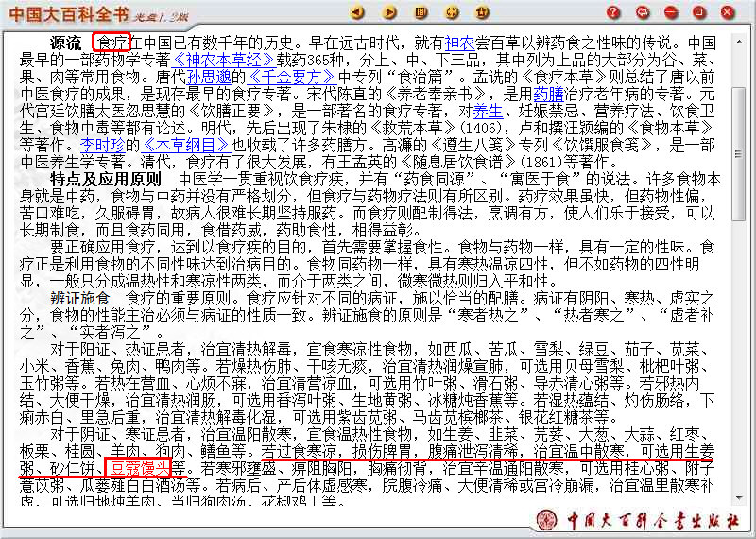Click the forward arrow navigation icon
The width and height of the screenshot is (756, 539).
tap(387, 12)
